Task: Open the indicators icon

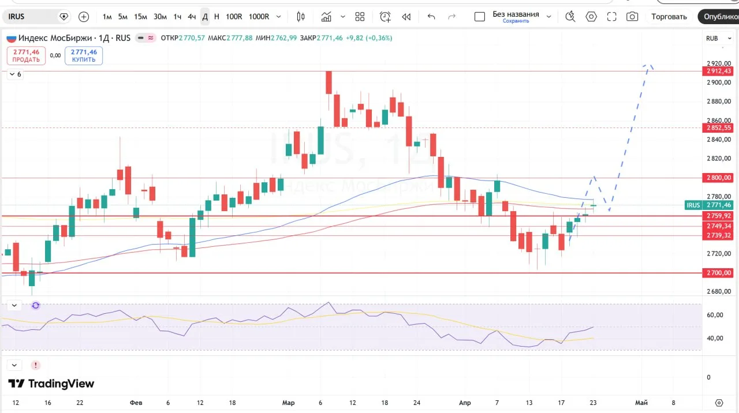Action: point(327,17)
